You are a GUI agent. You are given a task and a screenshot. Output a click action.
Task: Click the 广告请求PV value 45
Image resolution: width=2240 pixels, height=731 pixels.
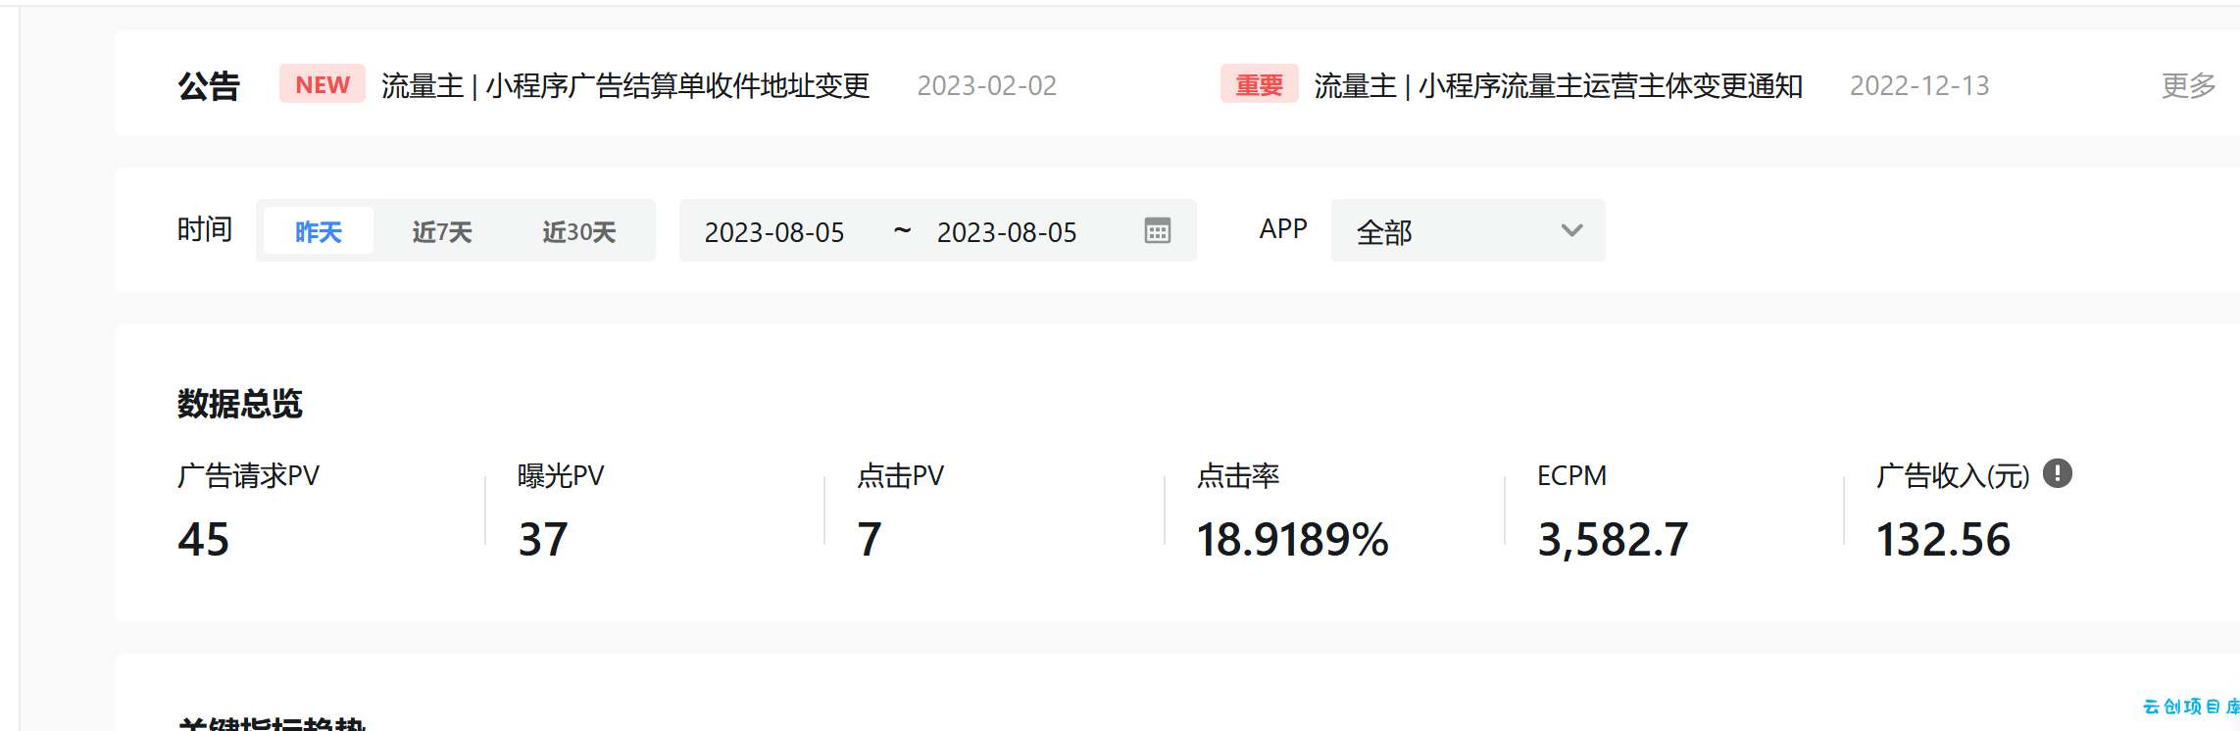pos(204,540)
